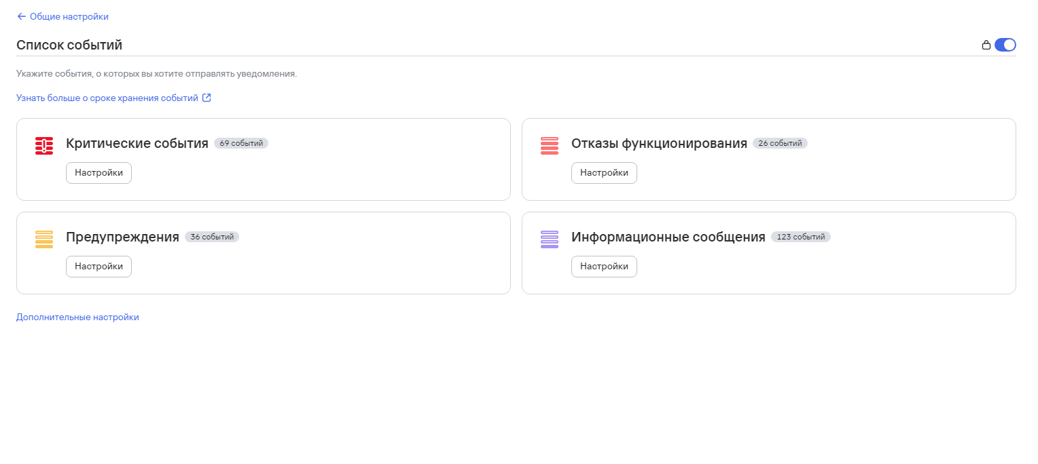Open link Узнать больше о сроке хранения событий

pos(107,98)
